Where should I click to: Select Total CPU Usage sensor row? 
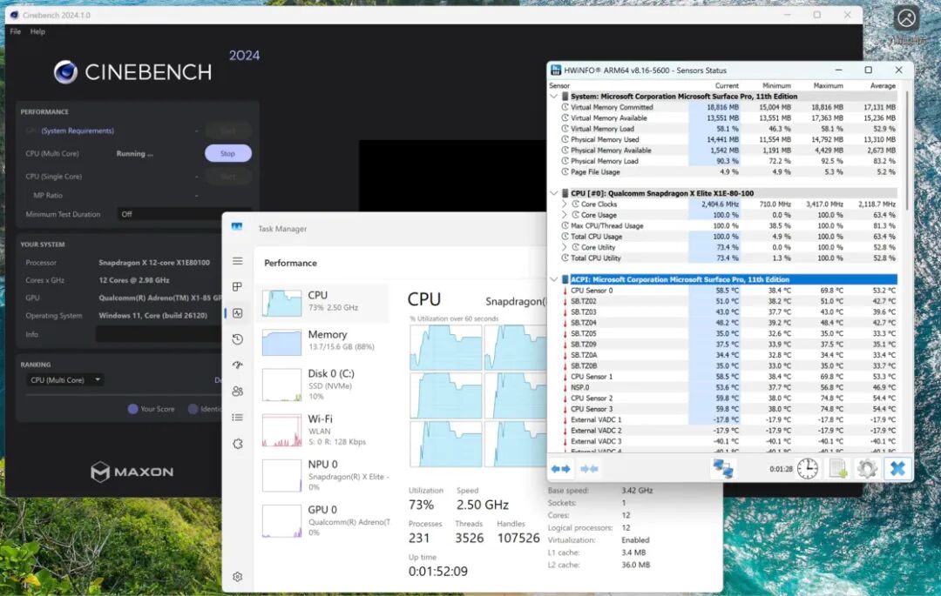(x=728, y=237)
